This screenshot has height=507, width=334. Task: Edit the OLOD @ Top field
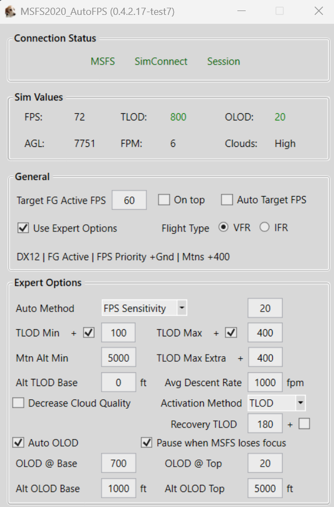pos(265,463)
